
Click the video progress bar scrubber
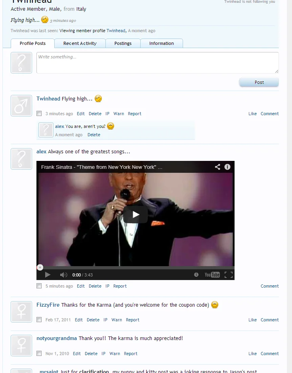tap(40, 267)
